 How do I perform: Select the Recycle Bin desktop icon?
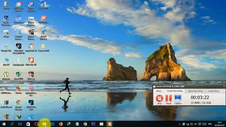[x=6, y=48]
